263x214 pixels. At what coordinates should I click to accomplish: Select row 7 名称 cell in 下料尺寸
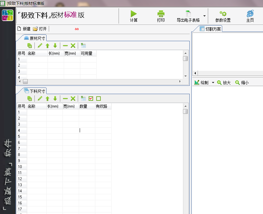pyautogui.click(x=37, y=149)
